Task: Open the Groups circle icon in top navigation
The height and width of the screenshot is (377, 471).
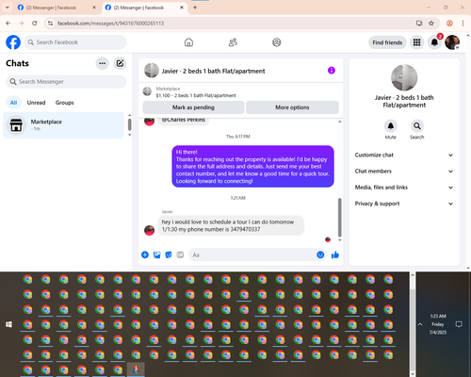Action: pos(277,42)
